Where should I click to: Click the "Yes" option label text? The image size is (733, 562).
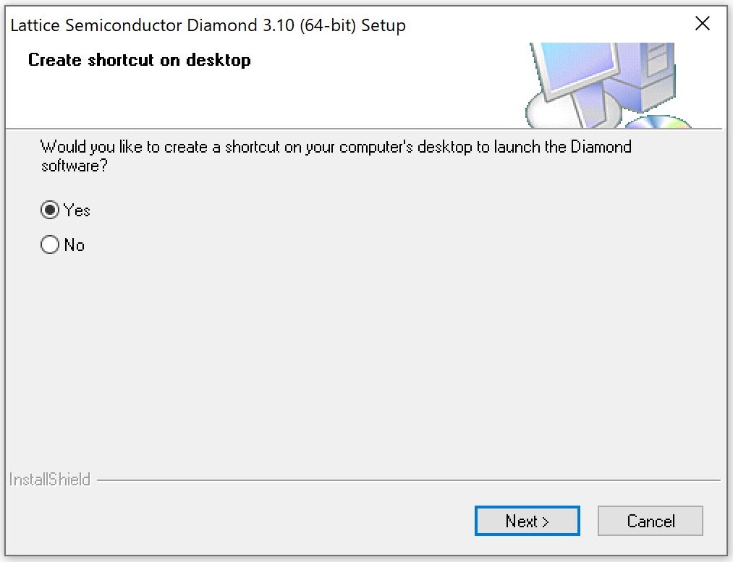click(77, 210)
